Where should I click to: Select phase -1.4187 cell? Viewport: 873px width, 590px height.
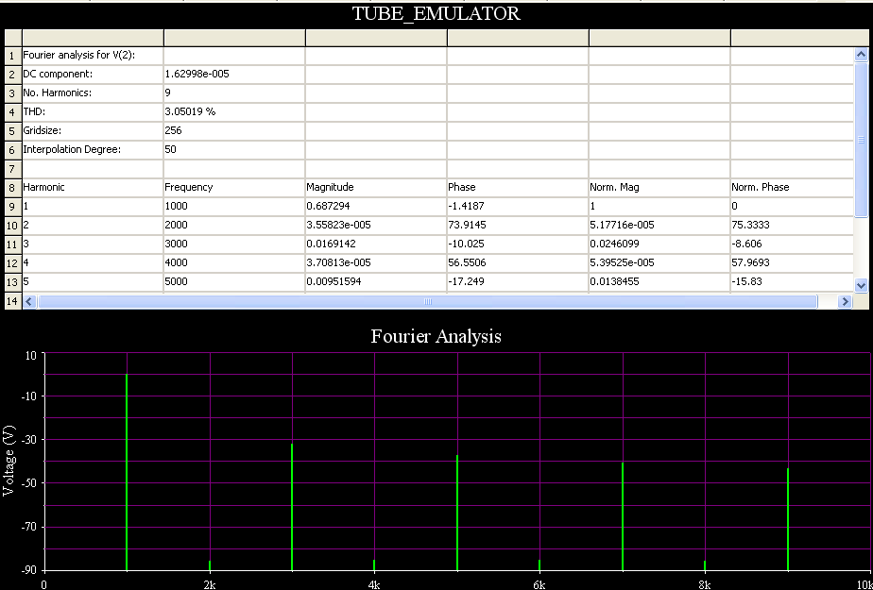click(x=518, y=207)
